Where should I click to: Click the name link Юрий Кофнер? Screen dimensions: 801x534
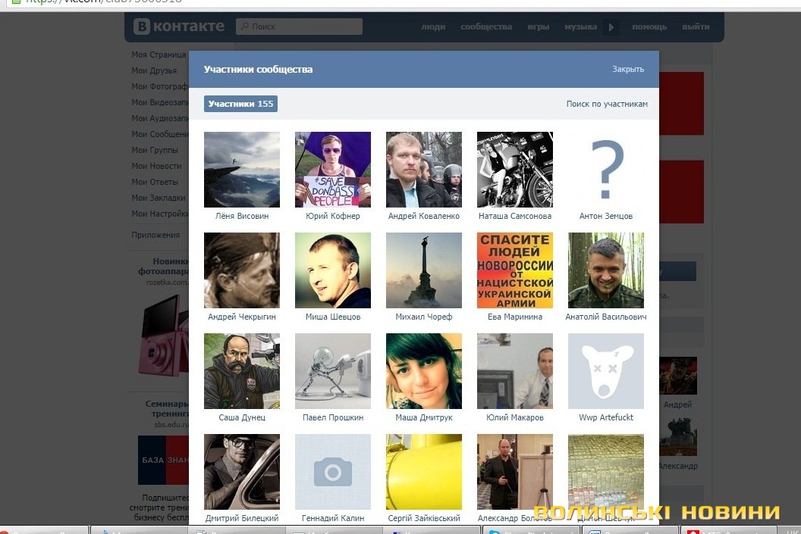point(332,216)
